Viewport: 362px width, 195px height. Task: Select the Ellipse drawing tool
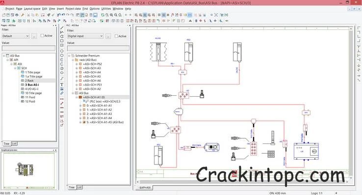(62, 73)
